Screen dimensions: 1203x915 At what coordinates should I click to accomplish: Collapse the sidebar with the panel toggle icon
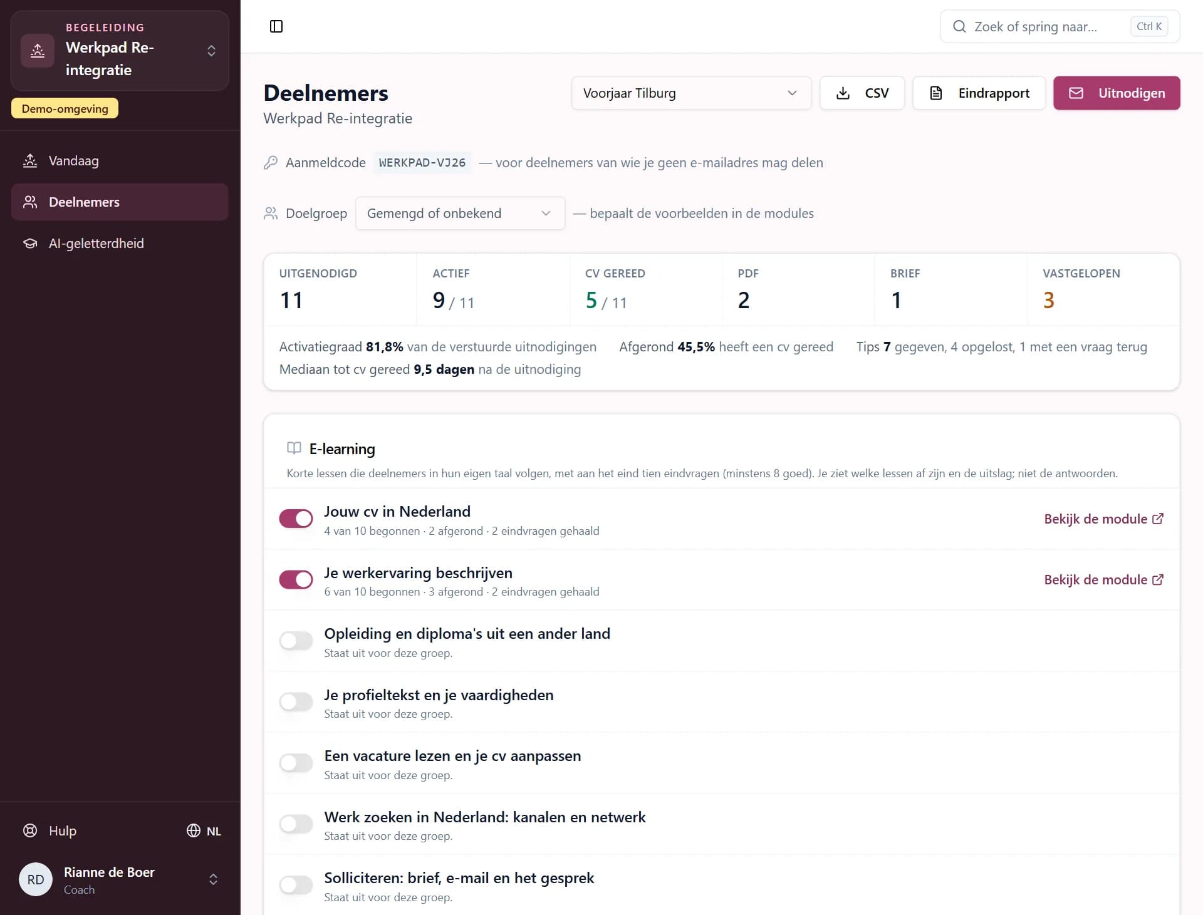pos(276,26)
